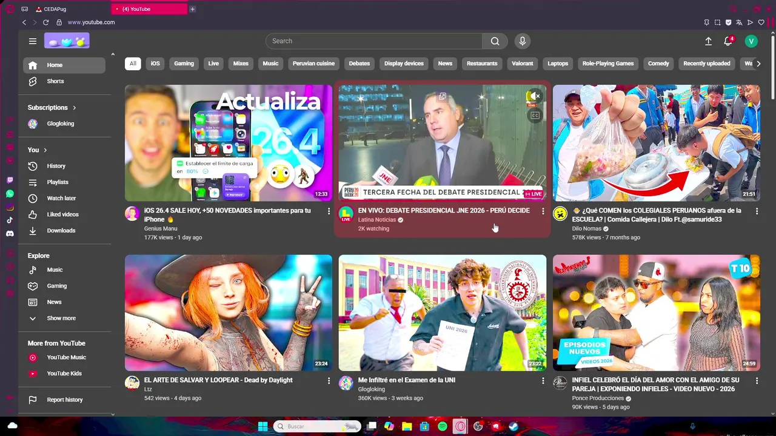Screen dimensions: 776x436
Task: Open Latina Noticias channel name
Action: point(377,220)
